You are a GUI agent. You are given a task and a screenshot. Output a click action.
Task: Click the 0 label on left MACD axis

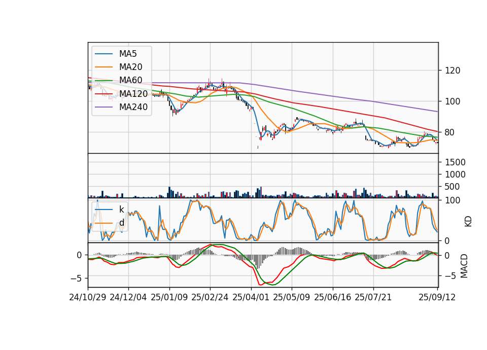[x=79, y=255]
